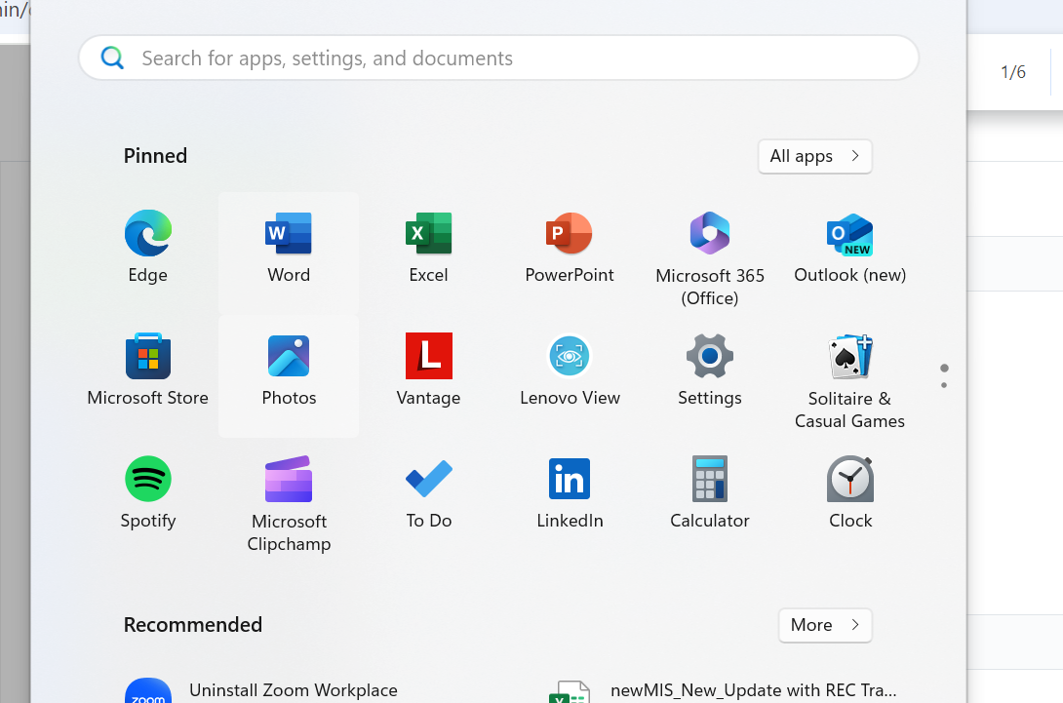Show More recommended items
The height and width of the screenshot is (703, 1063).
825,625
